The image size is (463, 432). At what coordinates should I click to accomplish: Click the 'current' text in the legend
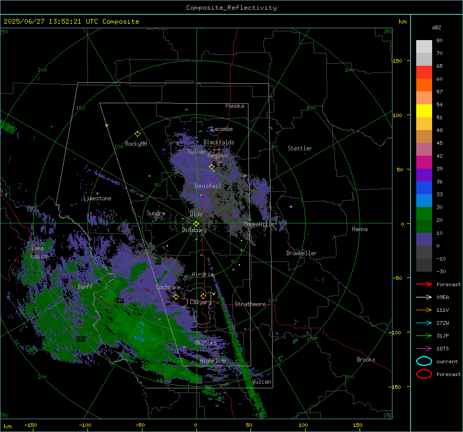(447, 362)
